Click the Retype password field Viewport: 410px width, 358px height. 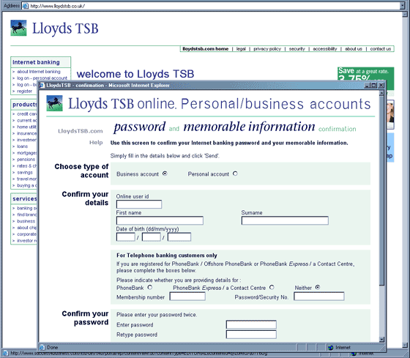pyautogui.click(x=251, y=335)
